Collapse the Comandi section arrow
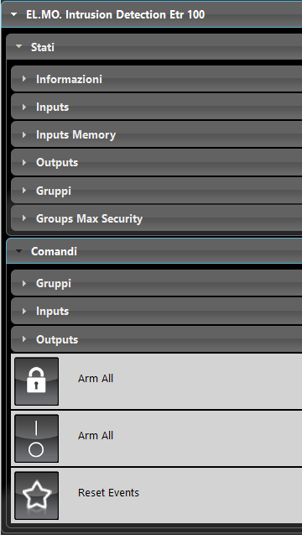The image size is (302, 535). click(x=18, y=251)
